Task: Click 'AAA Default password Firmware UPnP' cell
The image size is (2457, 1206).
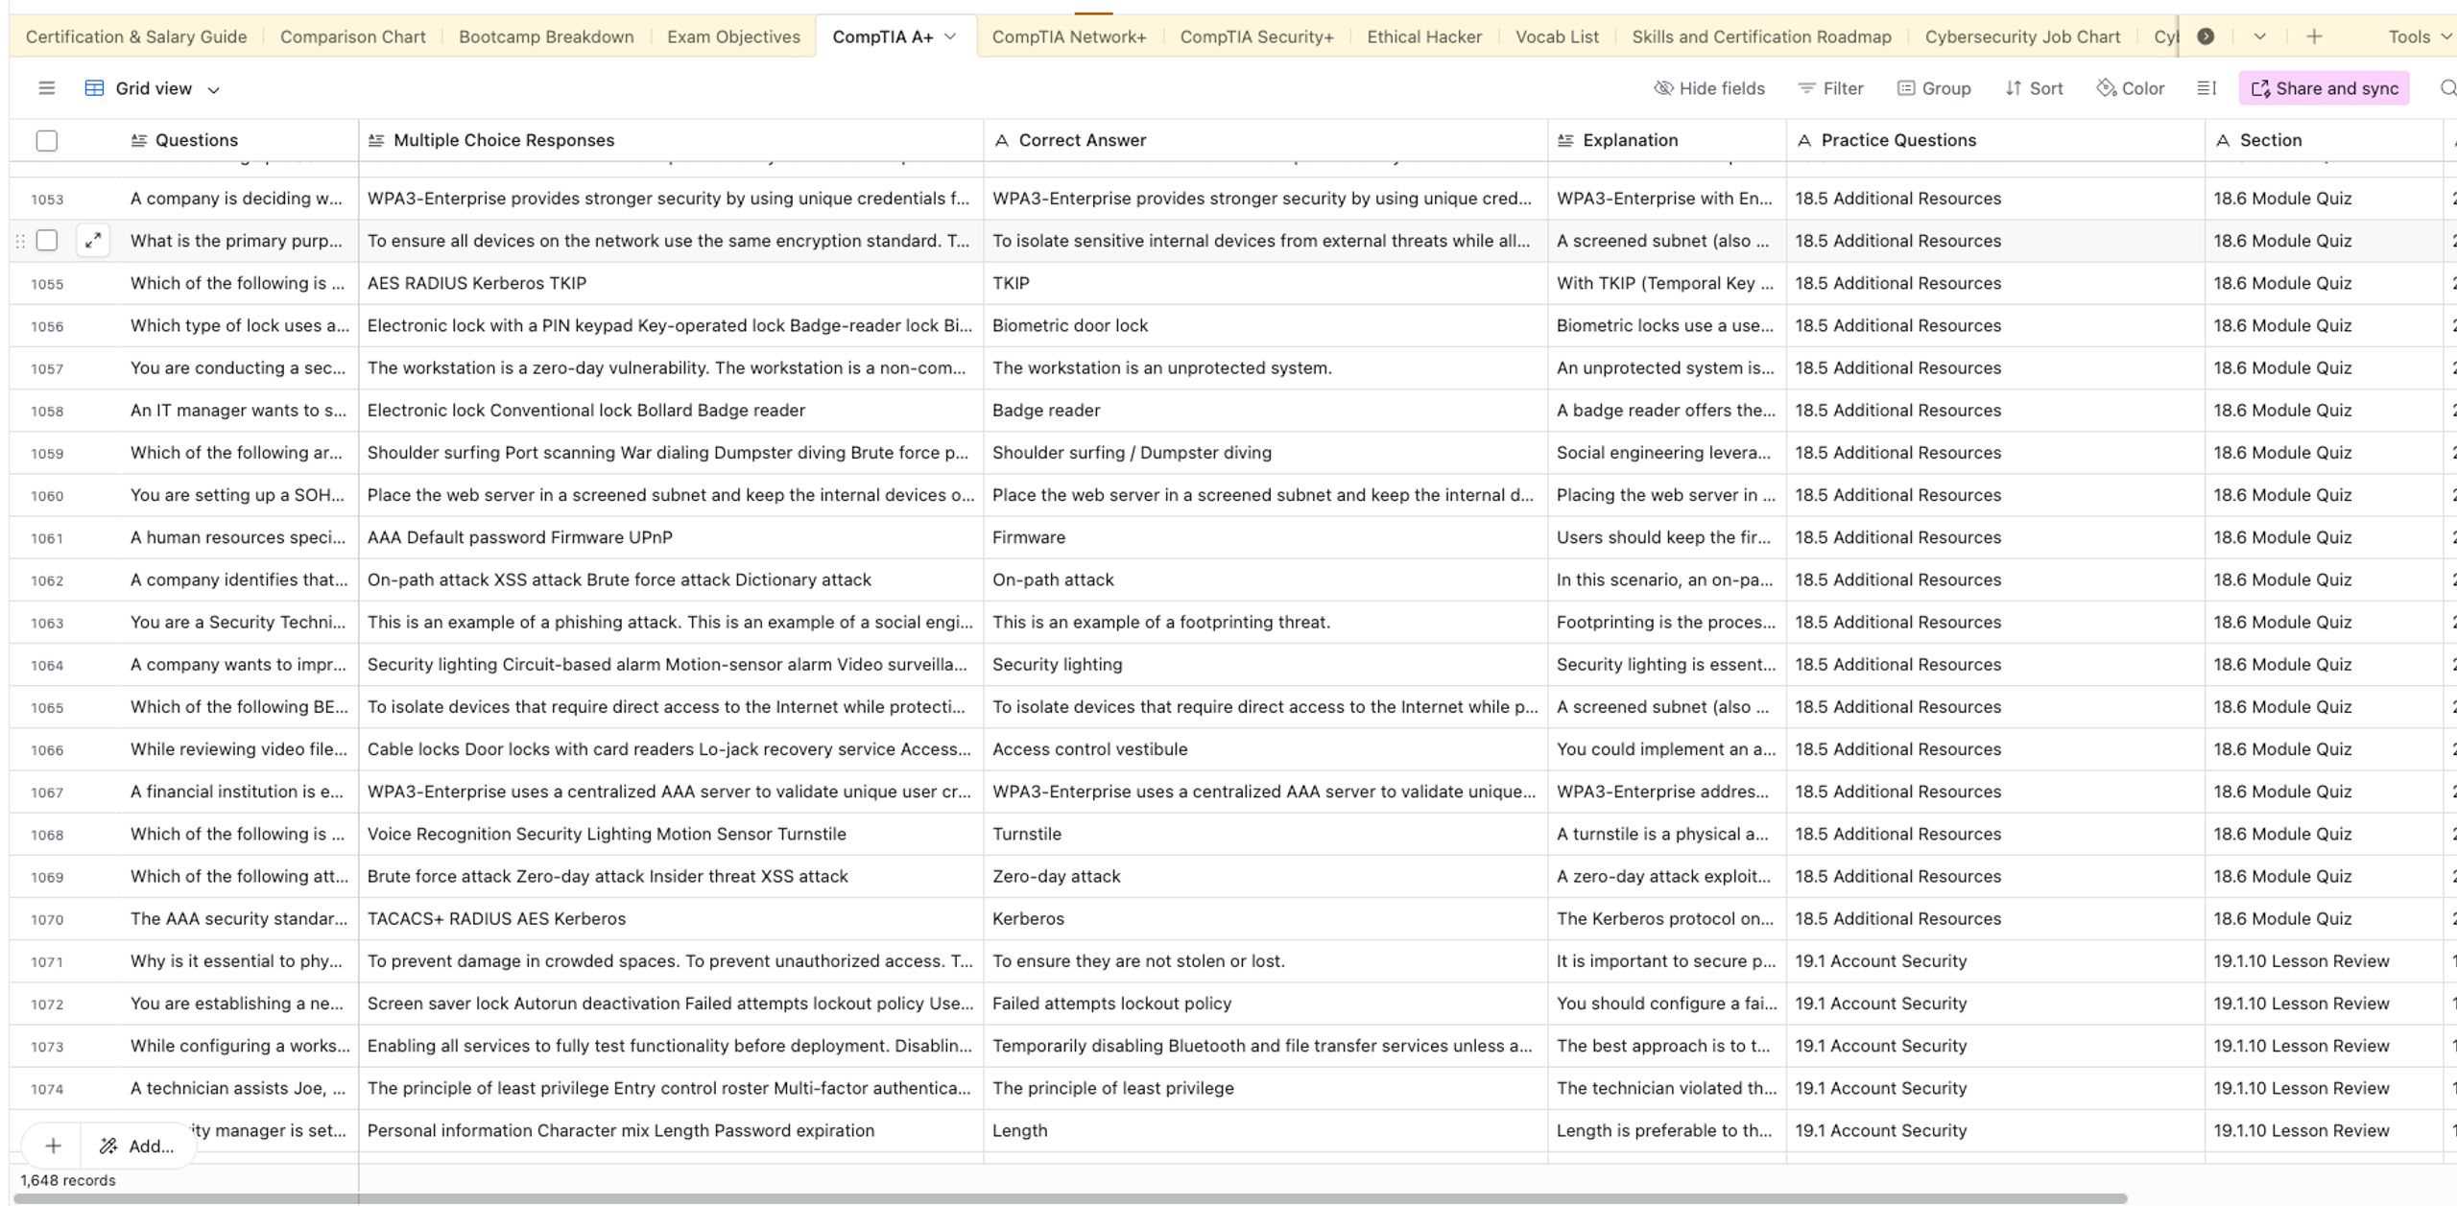Action: click(x=671, y=537)
